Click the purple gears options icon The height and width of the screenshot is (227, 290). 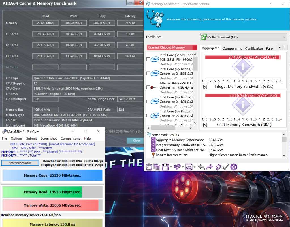[177, 167]
